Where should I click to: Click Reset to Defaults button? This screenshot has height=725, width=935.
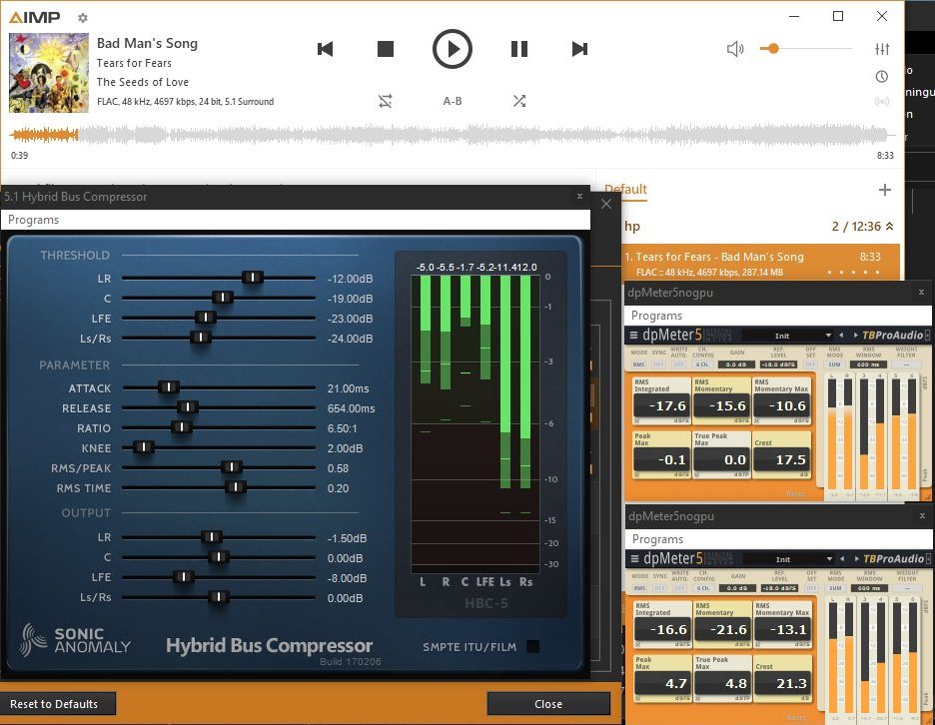(x=57, y=704)
